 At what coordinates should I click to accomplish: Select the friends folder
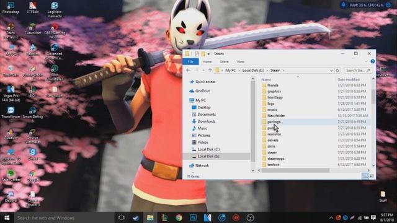click(x=273, y=85)
